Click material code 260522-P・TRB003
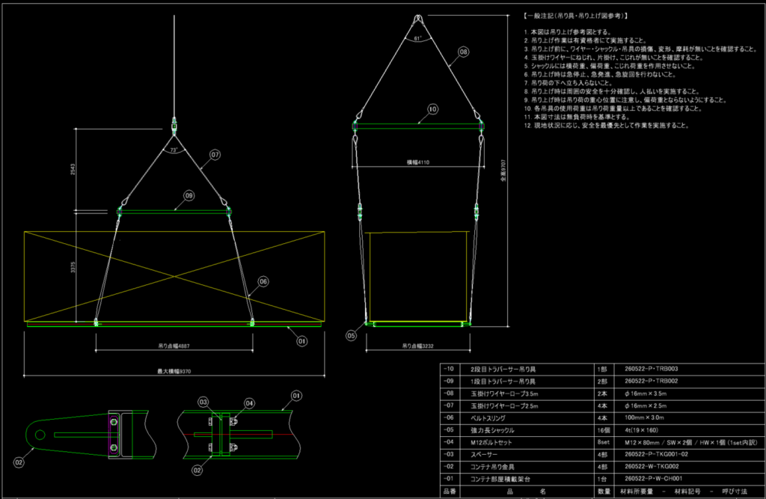Image resolution: width=766 pixels, height=499 pixels. (652, 369)
